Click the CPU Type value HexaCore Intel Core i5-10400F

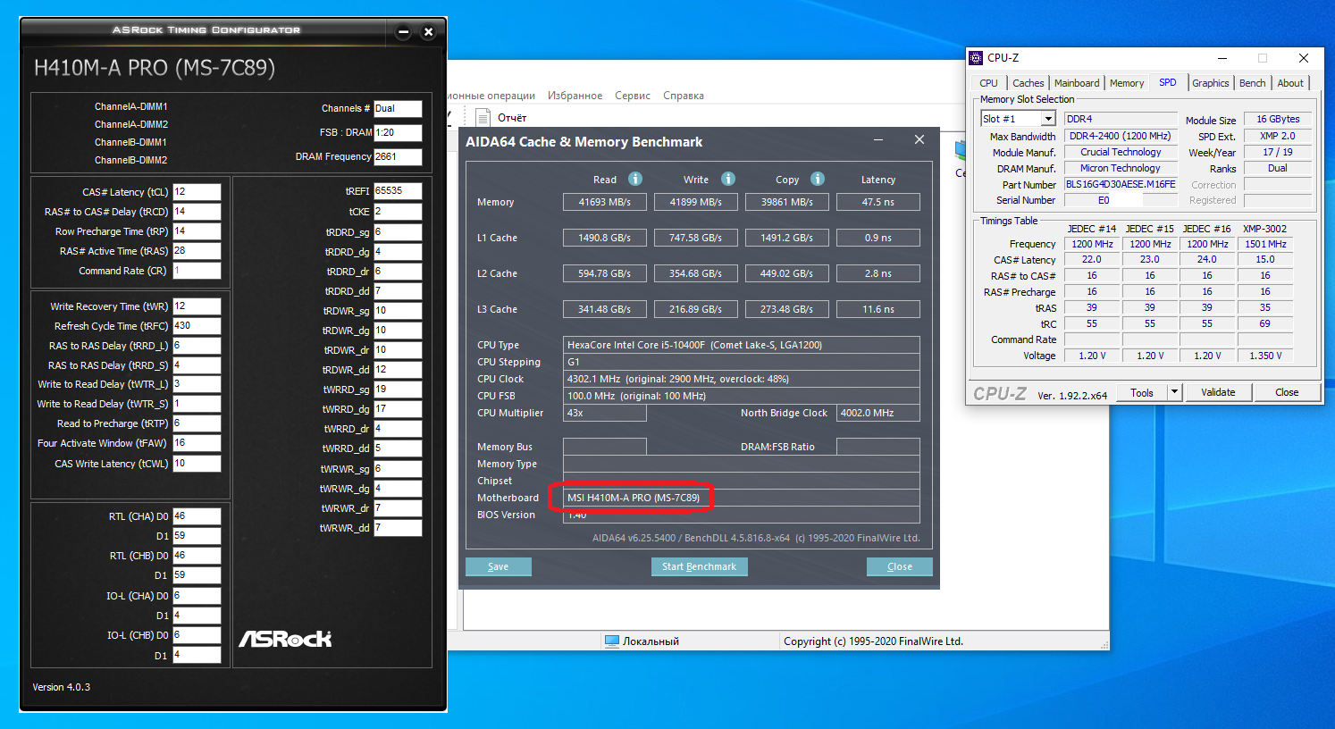click(741, 345)
